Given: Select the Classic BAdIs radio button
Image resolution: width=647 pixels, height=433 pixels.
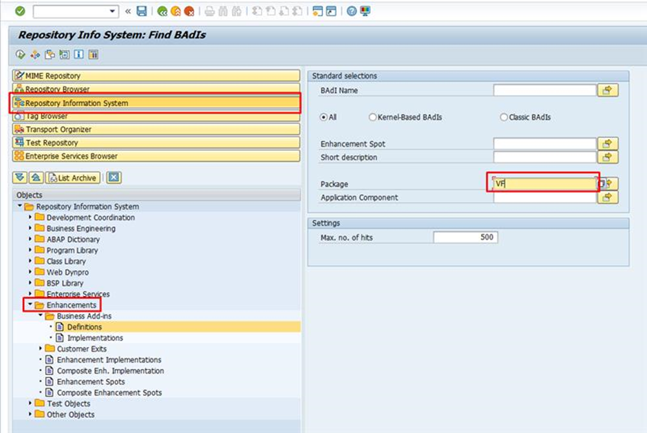Looking at the screenshot, I should (x=504, y=117).
